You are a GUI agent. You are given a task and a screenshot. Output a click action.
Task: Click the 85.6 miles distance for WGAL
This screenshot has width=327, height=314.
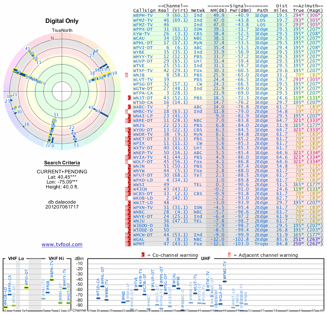pos(282,239)
